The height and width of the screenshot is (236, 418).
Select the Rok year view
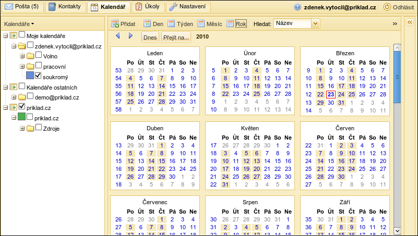coord(236,24)
